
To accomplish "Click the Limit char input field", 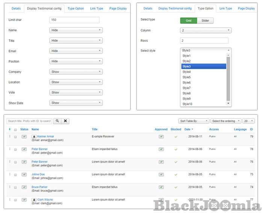I will pos(74,20).
